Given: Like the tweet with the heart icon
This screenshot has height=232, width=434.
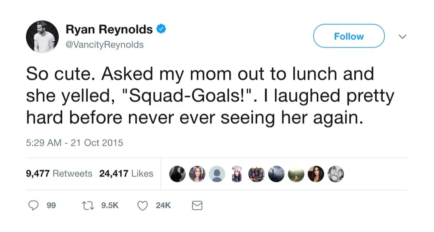Looking at the screenshot, I should coord(143,206).
